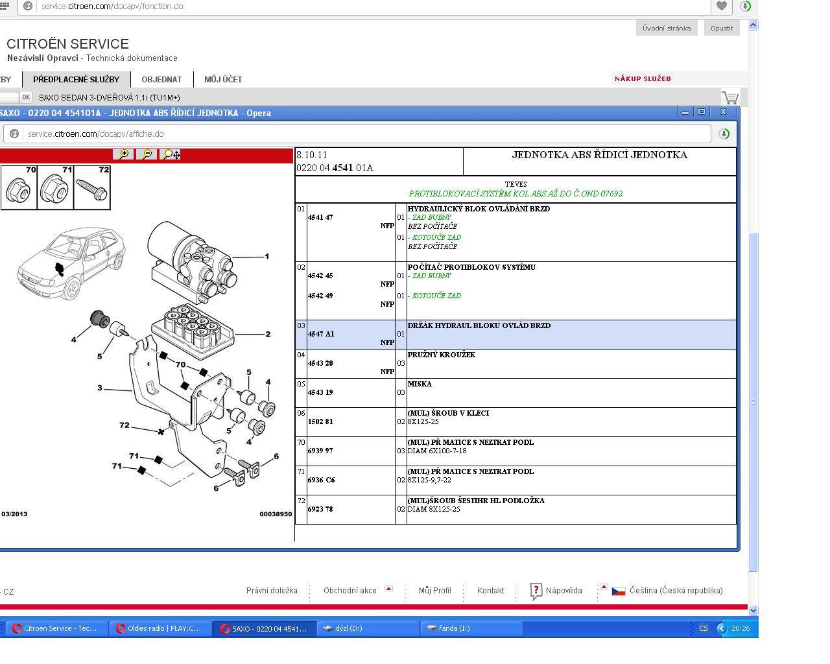The height and width of the screenshot is (664, 830).
Task: Click the Saxo car location image
Action: pos(71,263)
